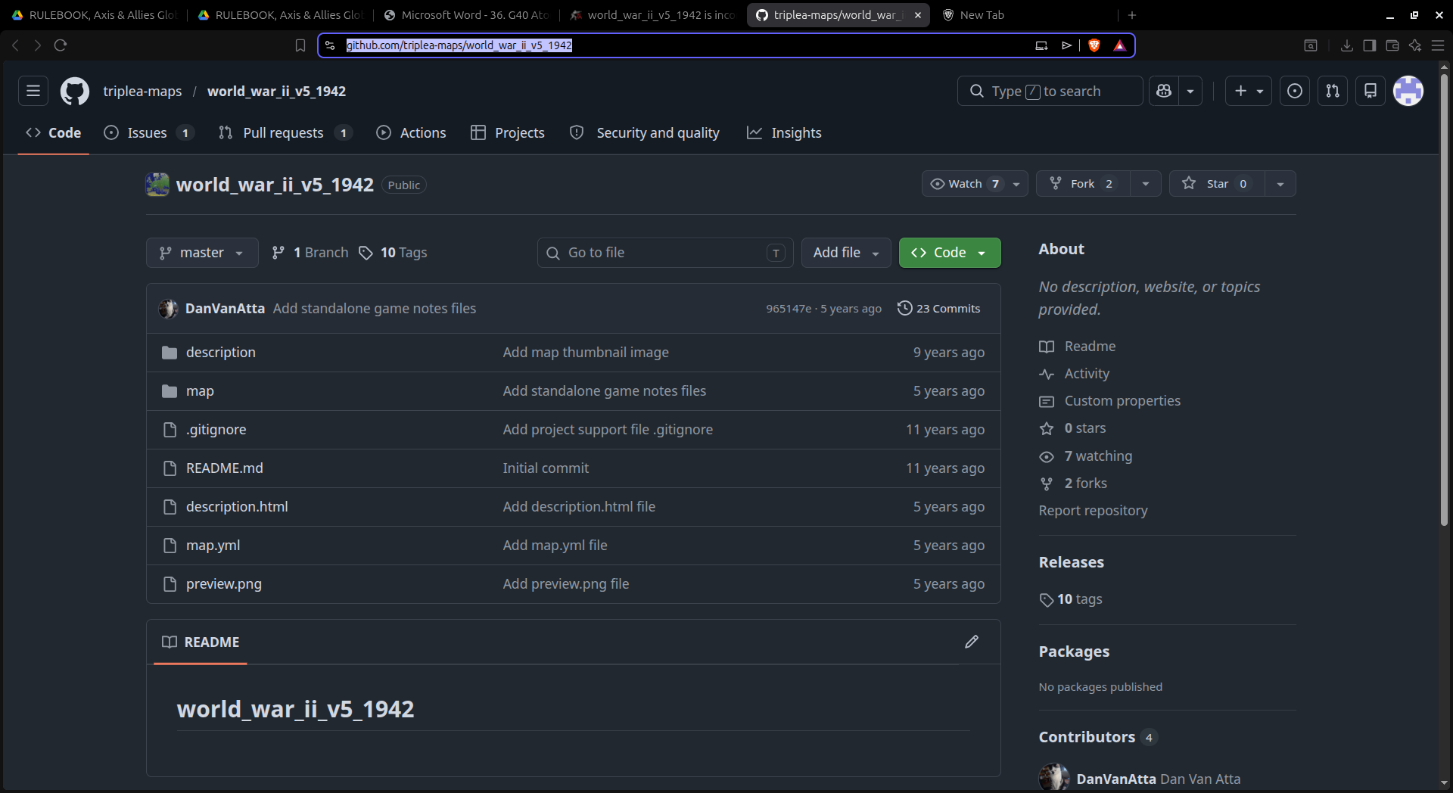Click DanVanAtta's commit author avatar
1453x793 pixels.
coord(168,309)
